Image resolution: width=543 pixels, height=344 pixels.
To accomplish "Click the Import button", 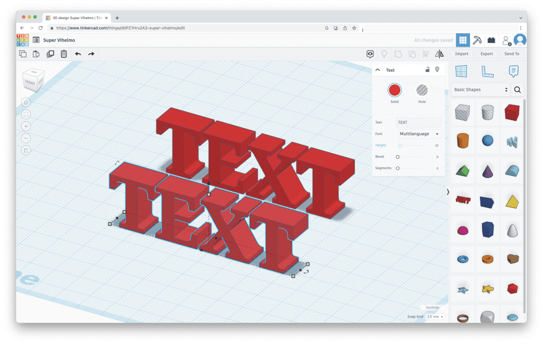I will tap(461, 54).
